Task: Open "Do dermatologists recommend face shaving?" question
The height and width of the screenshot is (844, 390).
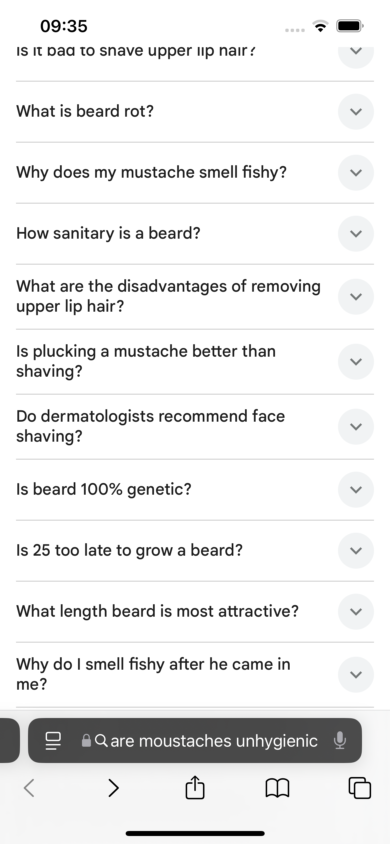Action: click(151, 426)
